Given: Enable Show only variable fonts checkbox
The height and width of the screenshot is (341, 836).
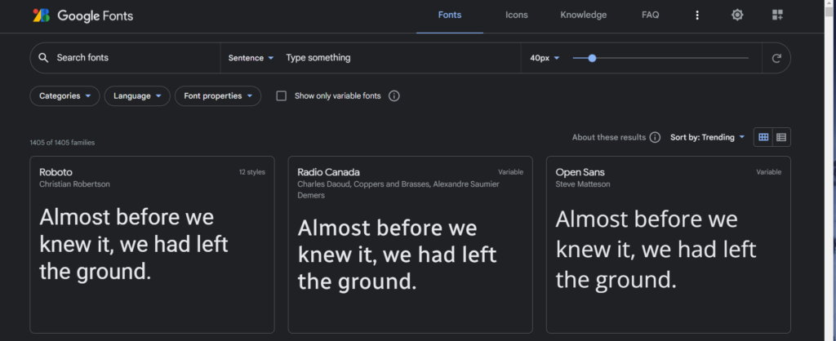Looking at the screenshot, I should click(282, 96).
